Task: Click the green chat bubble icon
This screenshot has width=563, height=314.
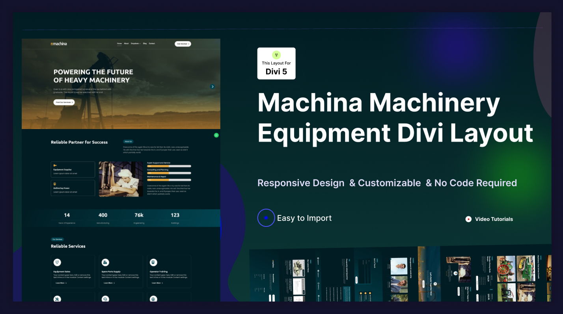Action: coord(216,135)
